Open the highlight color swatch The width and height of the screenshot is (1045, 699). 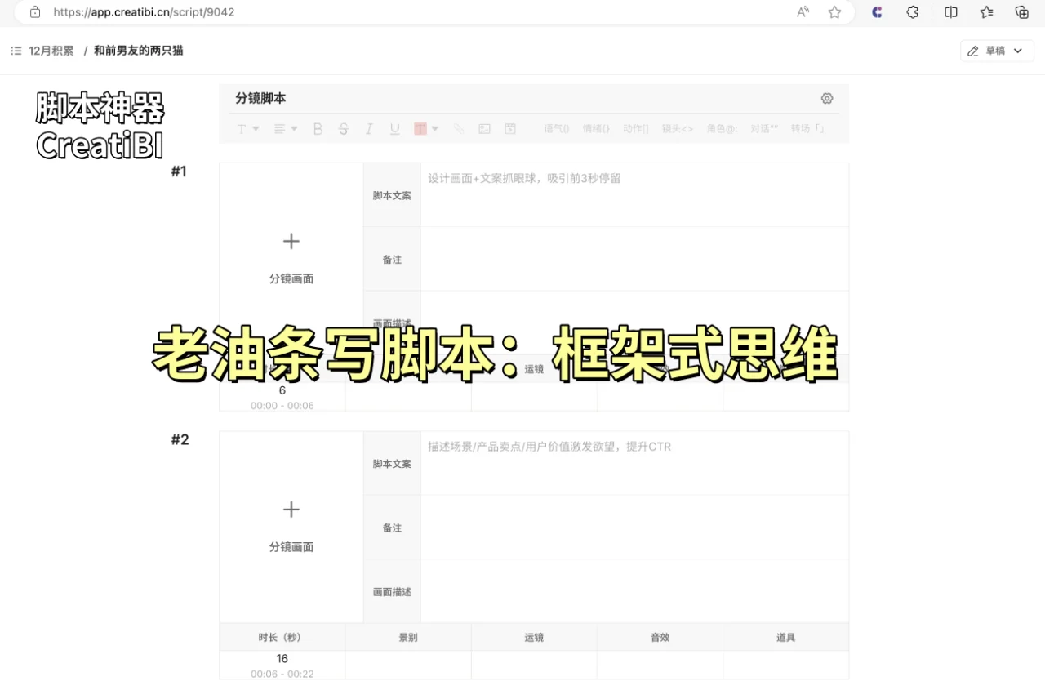(420, 128)
